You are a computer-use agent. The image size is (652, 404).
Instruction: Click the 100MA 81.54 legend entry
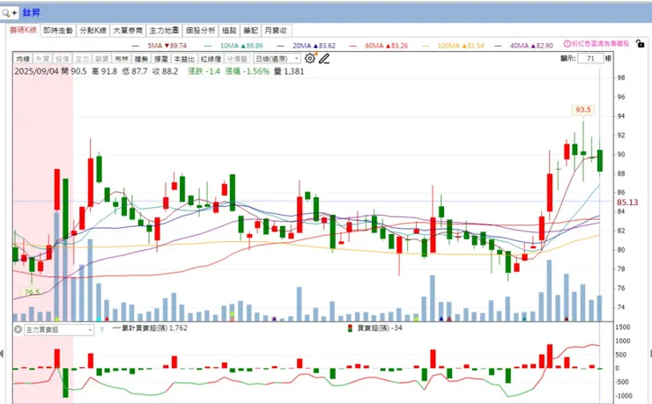tap(453, 46)
